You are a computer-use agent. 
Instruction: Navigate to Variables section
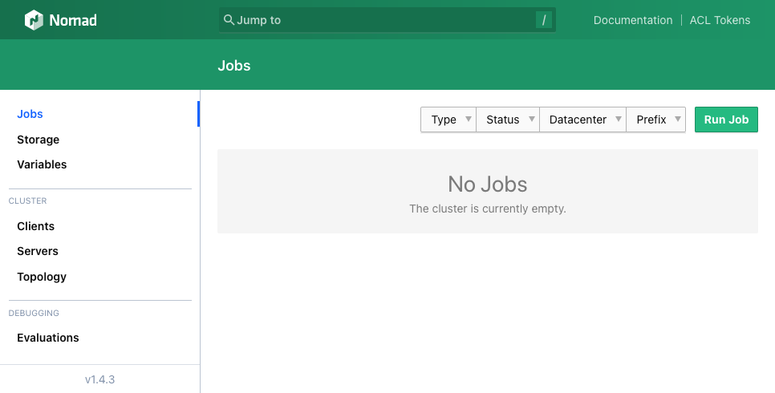click(x=42, y=164)
